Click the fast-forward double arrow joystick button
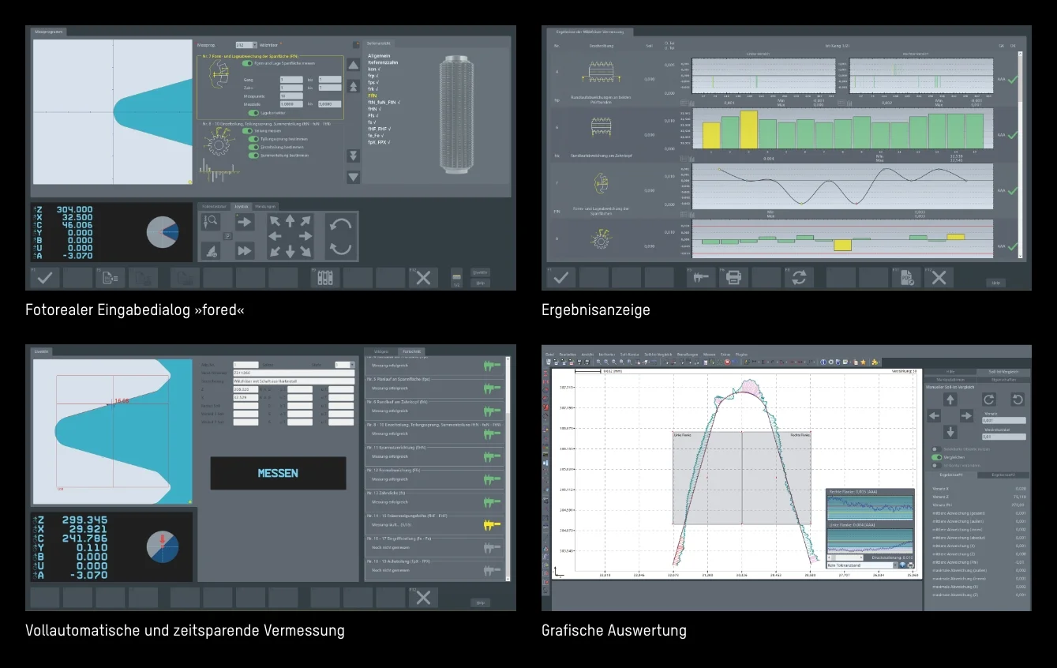Image resolution: width=1057 pixels, height=668 pixels. [245, 250]
